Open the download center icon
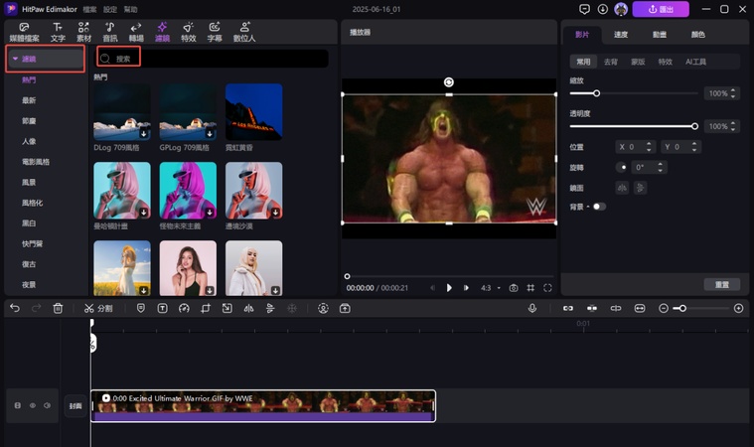Image resolution: width=754 pixels, height=447 pixels. coord(603,9)
